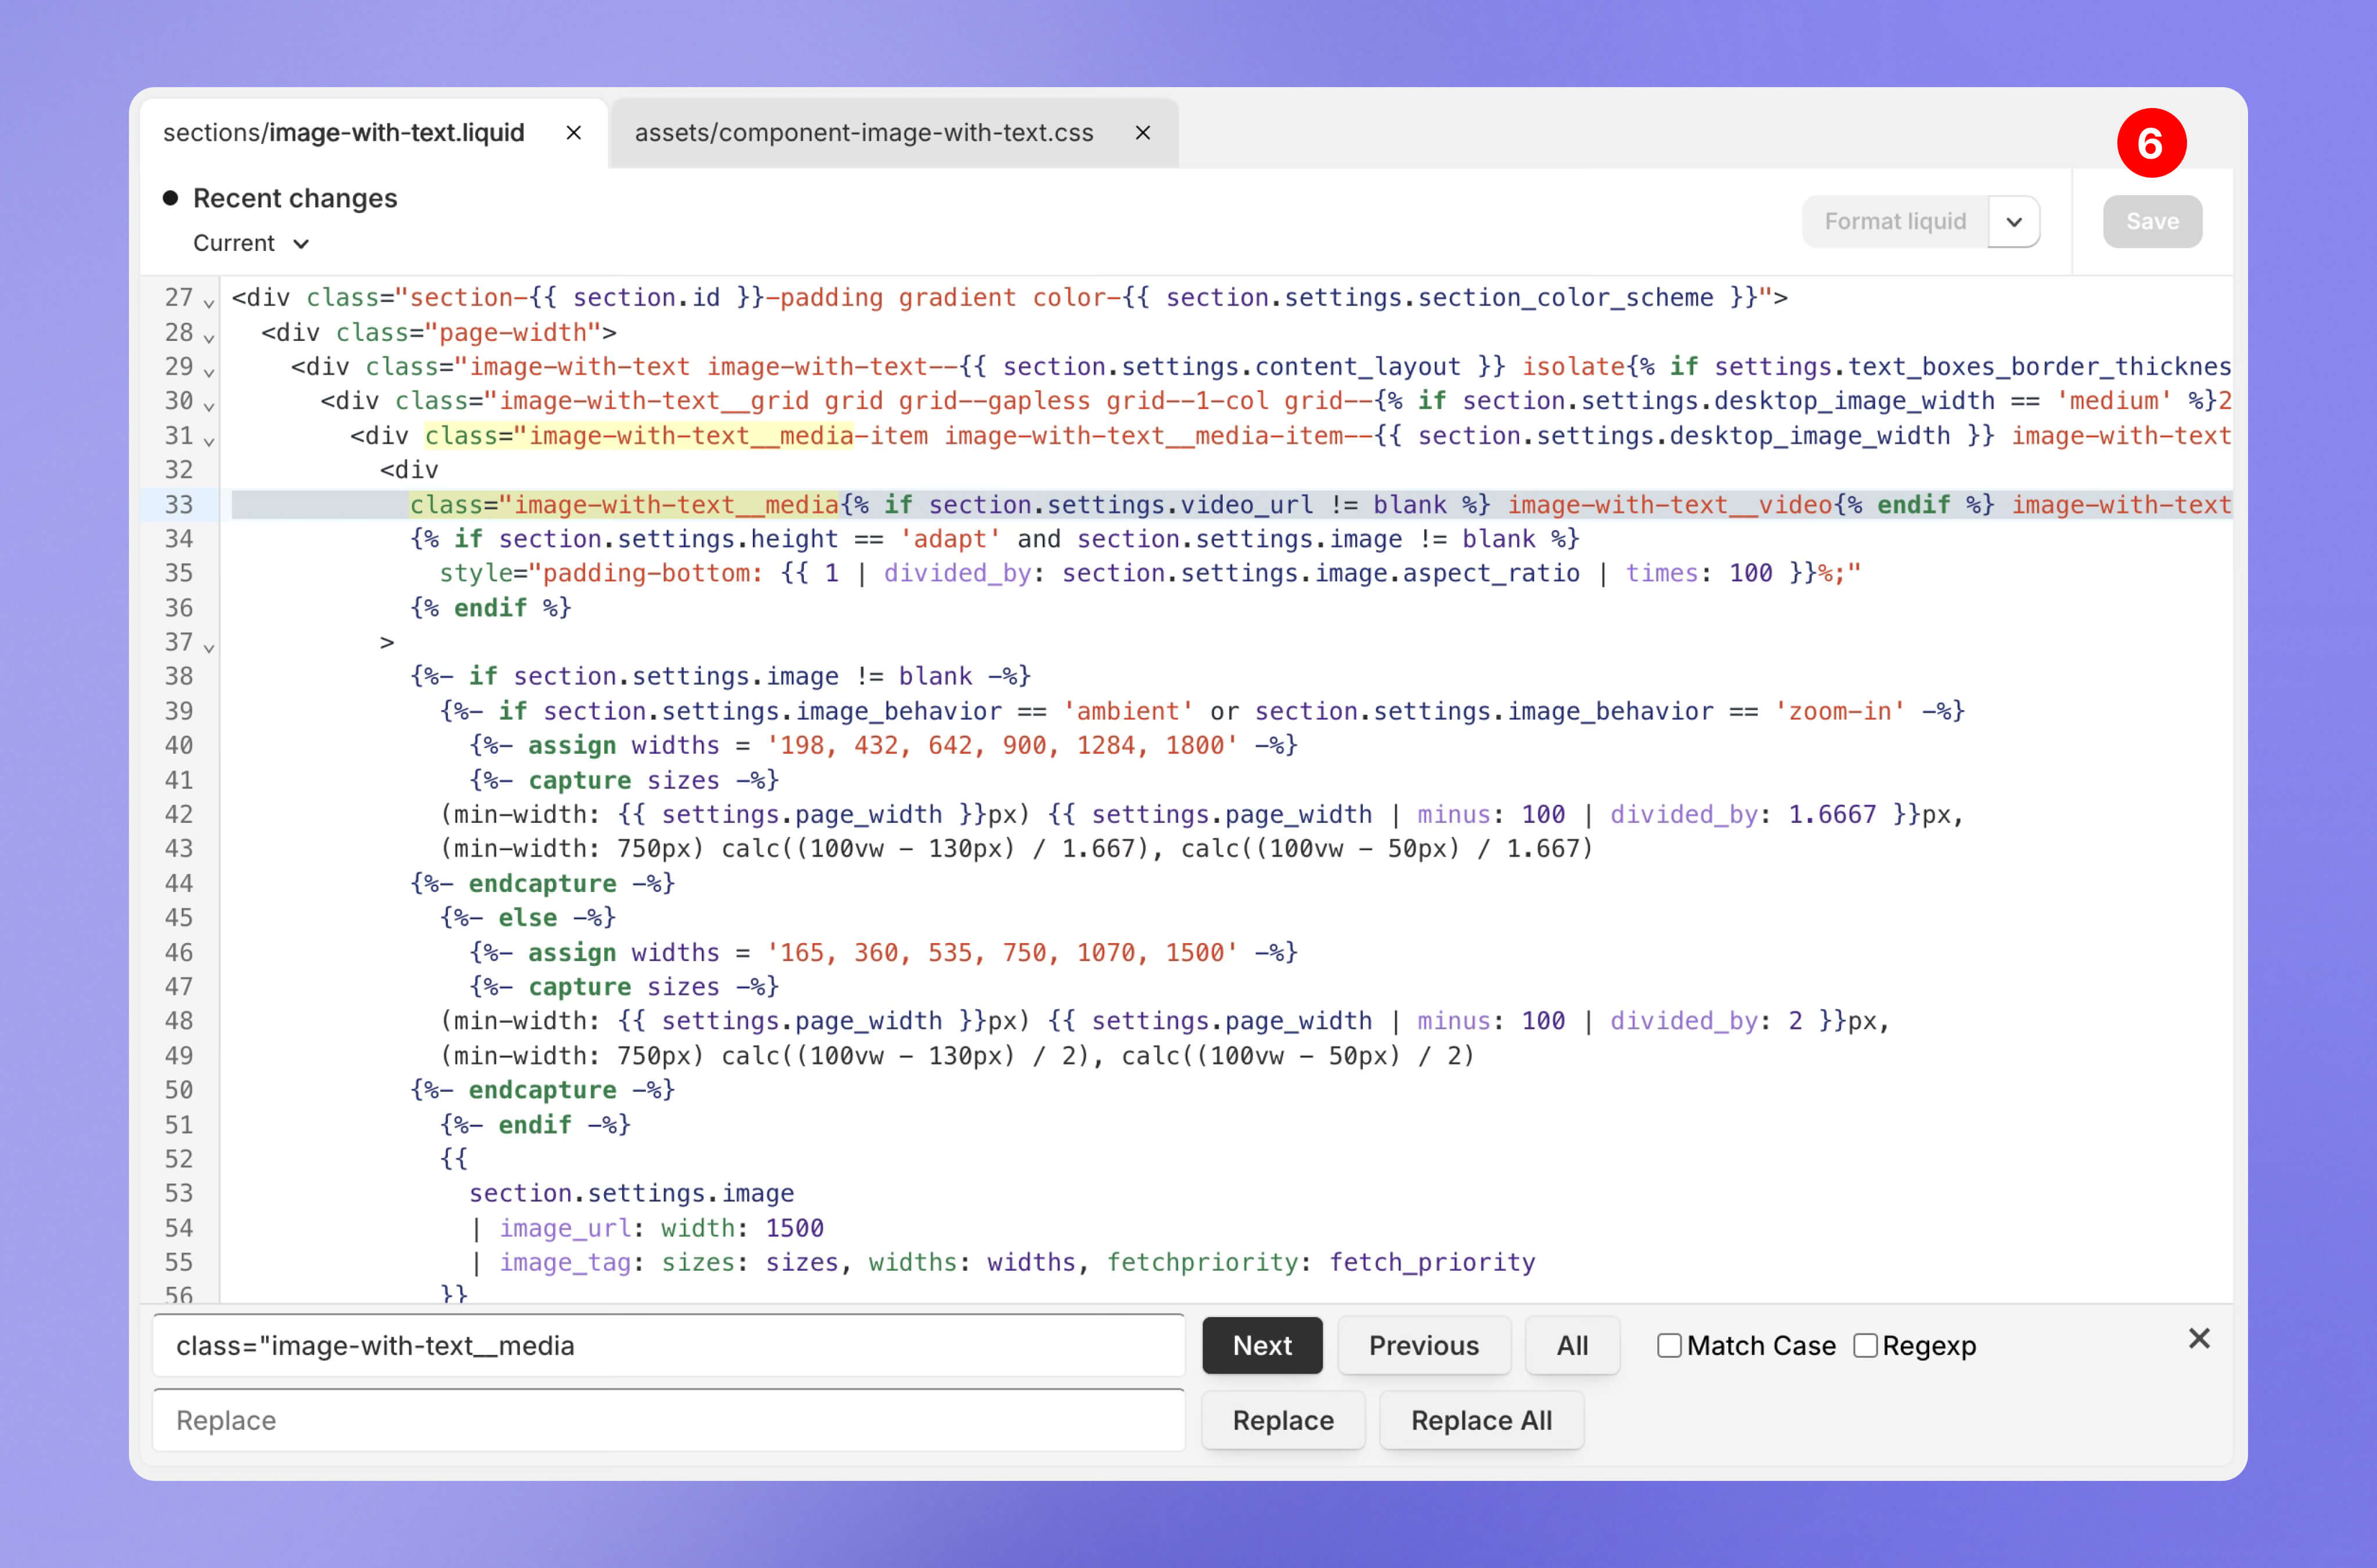Switch to the sections/image-with-text.liquid tab

[x=344, y=133]
